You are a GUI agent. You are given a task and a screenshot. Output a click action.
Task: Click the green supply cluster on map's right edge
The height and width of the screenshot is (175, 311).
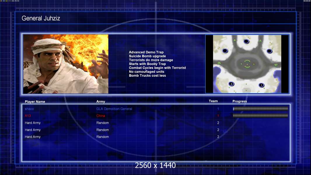click(x=276, y=65)
